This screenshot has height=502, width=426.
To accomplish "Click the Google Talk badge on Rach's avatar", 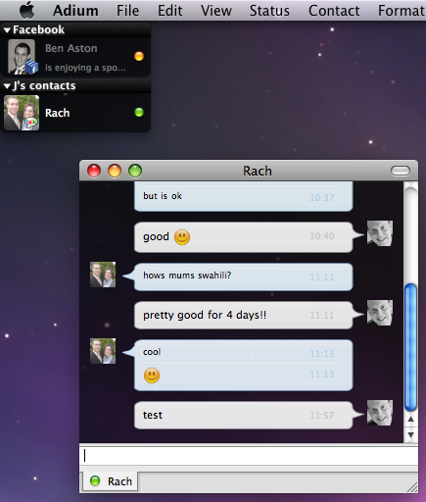I will [31, 123].
